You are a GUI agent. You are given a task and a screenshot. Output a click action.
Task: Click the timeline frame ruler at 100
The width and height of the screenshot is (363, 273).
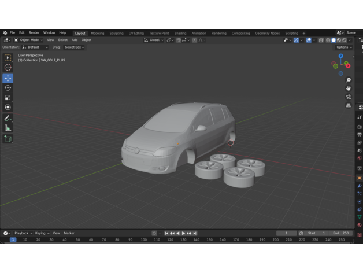pyautogui.click(x=143, y=239)
